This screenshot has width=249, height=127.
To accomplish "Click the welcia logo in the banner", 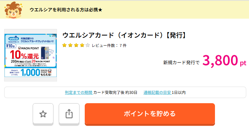I will coord(14,39).
